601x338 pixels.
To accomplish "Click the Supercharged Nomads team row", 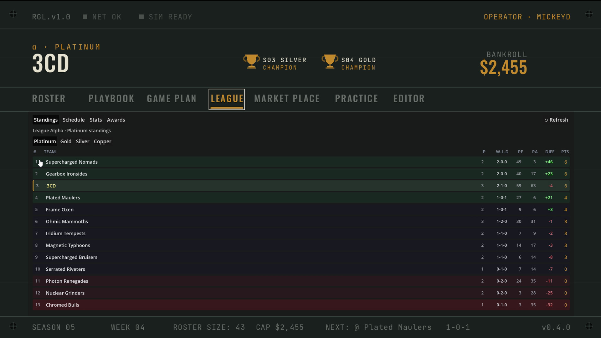I will click(301, 162).
